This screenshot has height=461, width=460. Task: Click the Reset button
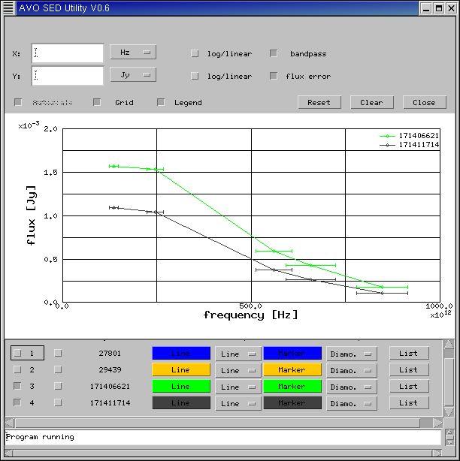click(319, 102)
